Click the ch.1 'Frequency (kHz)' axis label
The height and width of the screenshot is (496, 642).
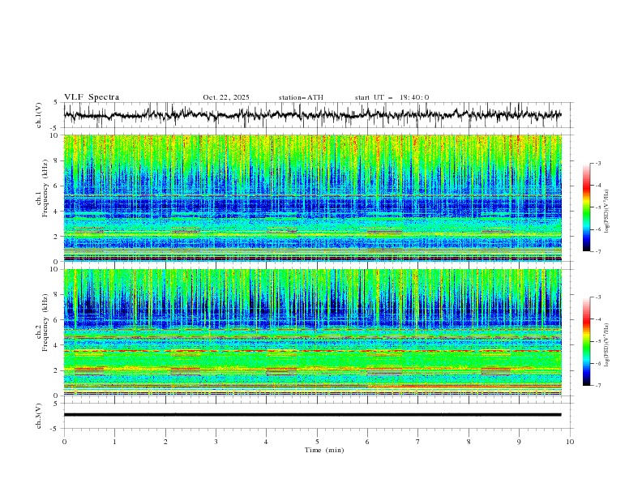[x=45, y=186]
